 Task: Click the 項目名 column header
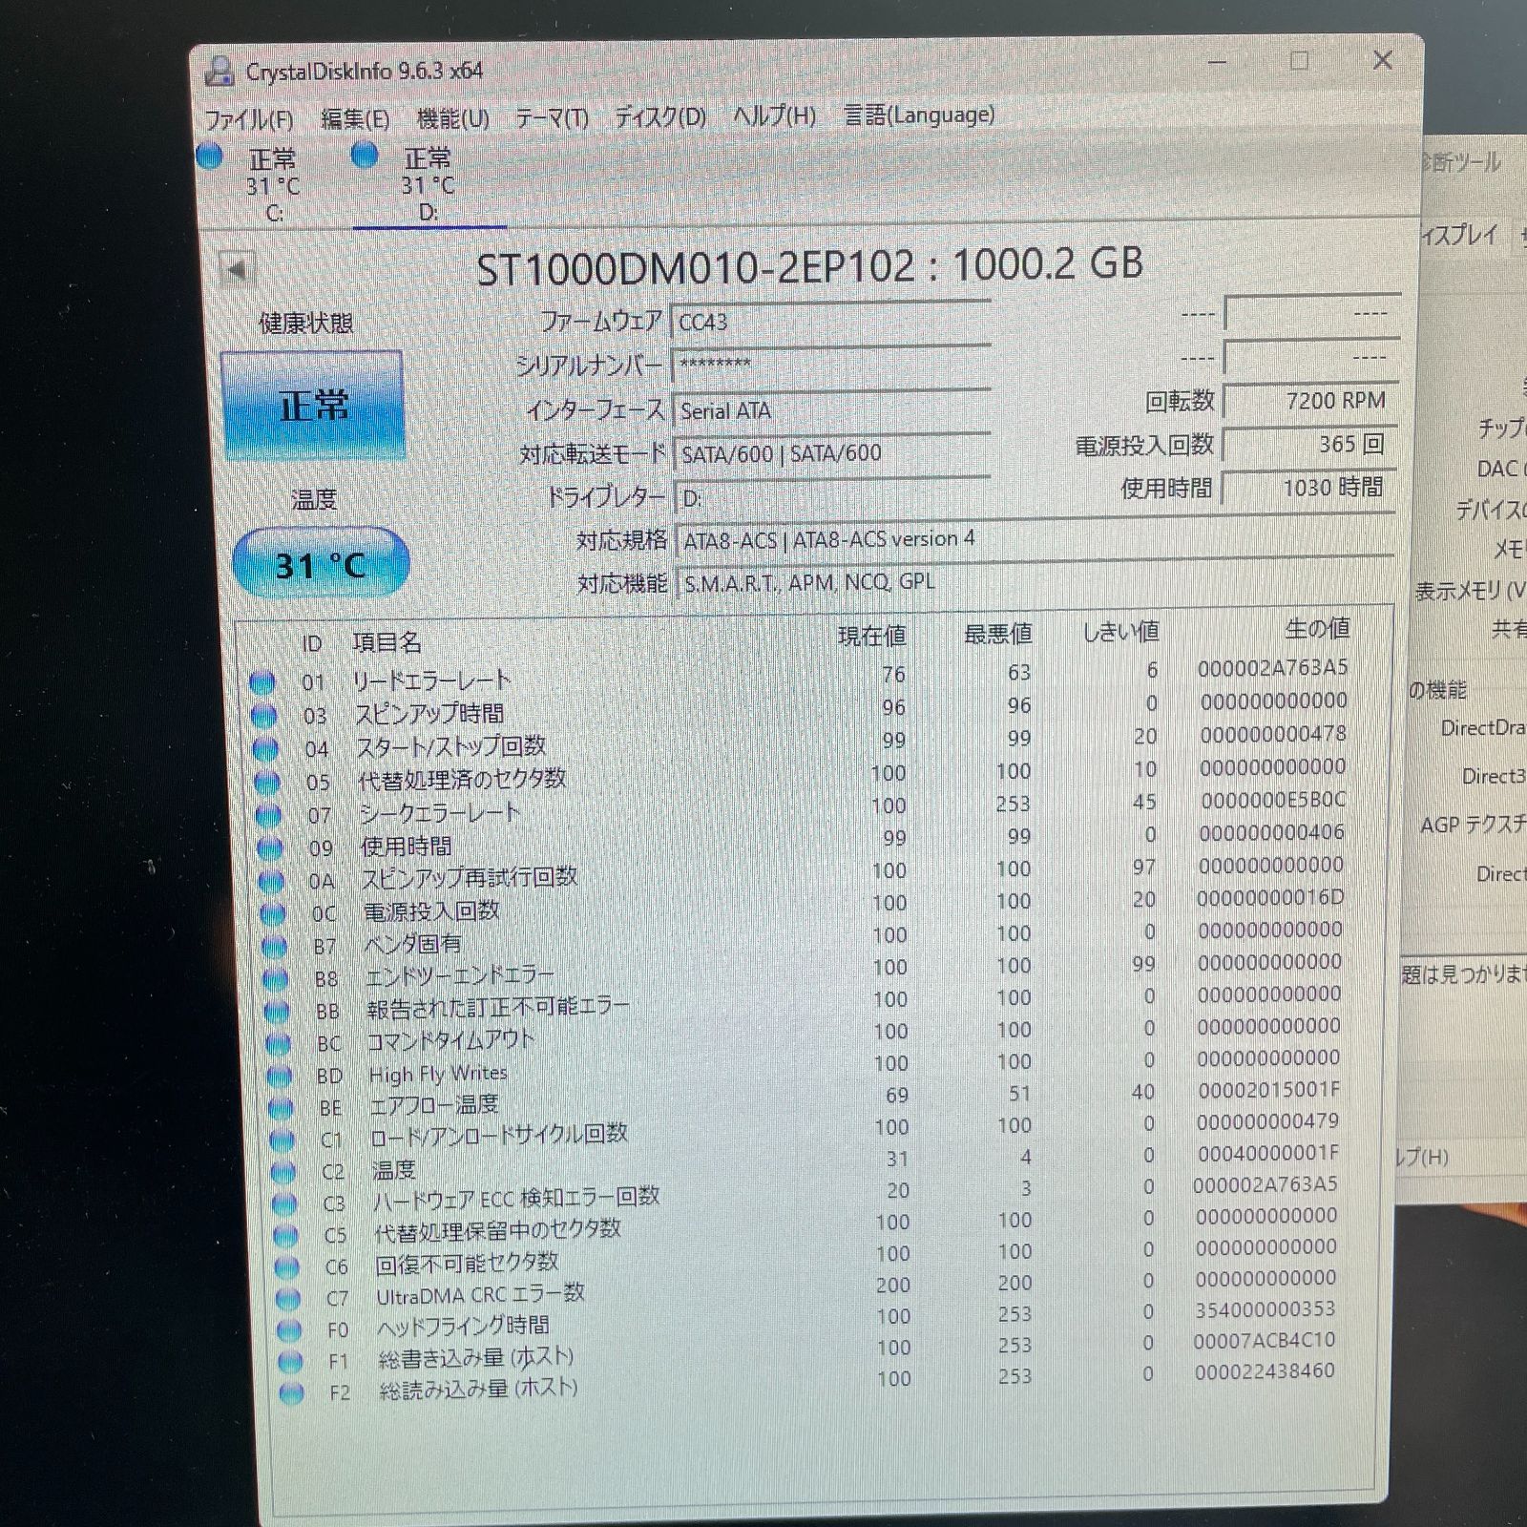tap(387, 642)
